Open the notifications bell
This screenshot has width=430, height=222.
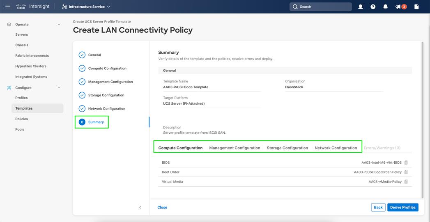coord(385,7)
